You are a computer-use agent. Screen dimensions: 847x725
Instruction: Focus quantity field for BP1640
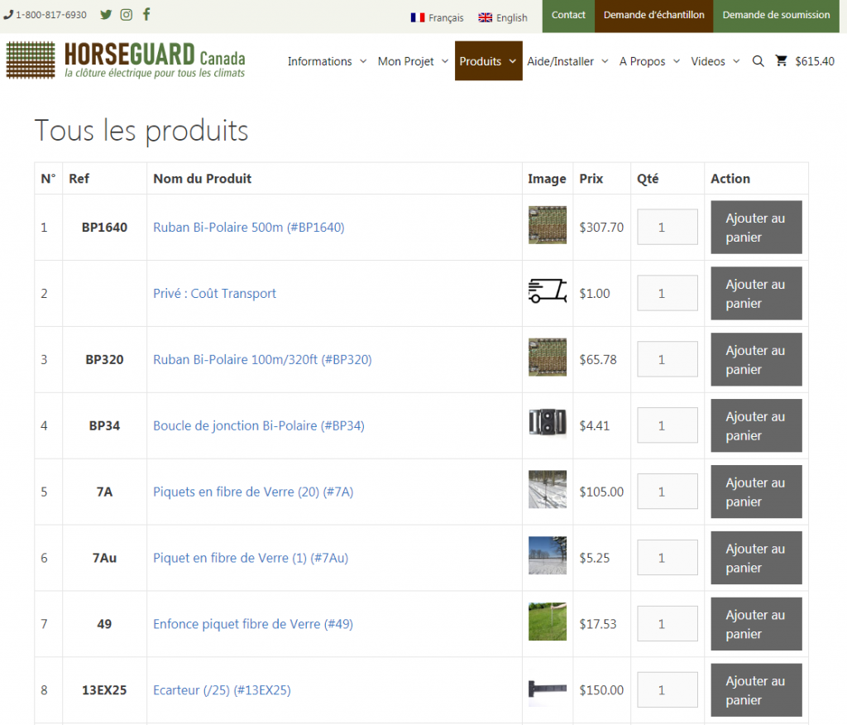(668, 227)
